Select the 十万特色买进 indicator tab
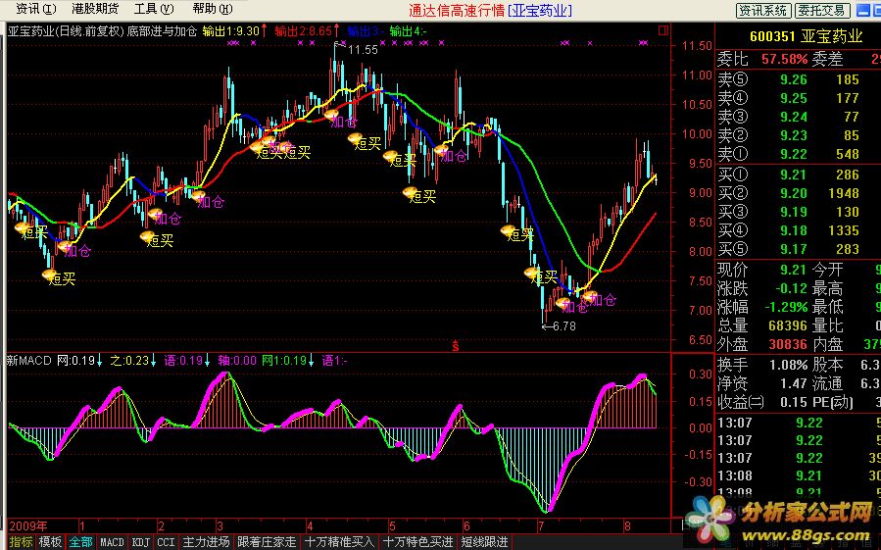Screen dimensions: 881x550 click(x=417, y=541)
